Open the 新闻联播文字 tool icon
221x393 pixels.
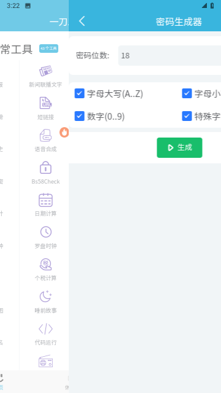click(45, 71)
